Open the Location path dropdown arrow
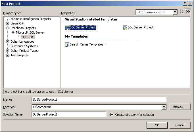The height and width of the screenshot is (132, 194). pos(164,107)
